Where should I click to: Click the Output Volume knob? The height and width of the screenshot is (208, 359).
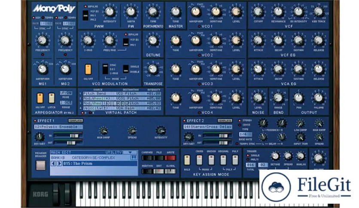pyautogui.click(x=319, y=98)
